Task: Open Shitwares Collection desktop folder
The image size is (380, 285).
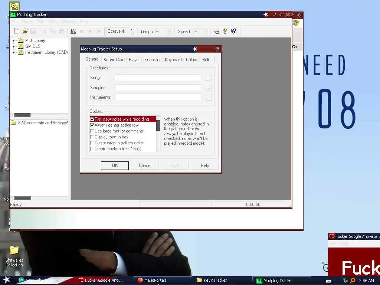Action: coord(14,256)
